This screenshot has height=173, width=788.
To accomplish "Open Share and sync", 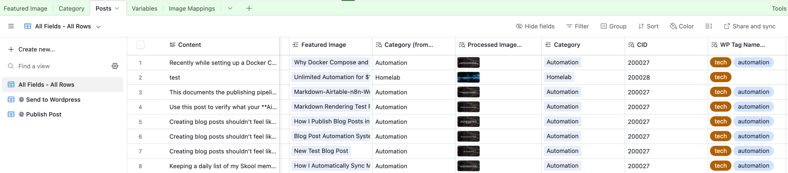I will point(750,26).
